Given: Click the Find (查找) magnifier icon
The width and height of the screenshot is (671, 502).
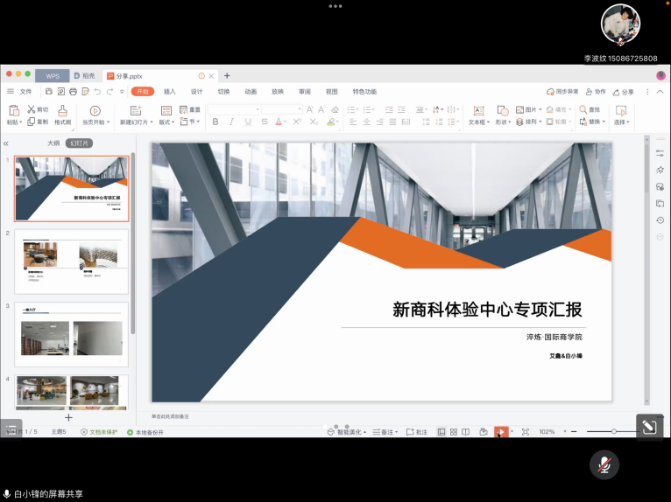Looking at the screenshot, I should point(583,109).
